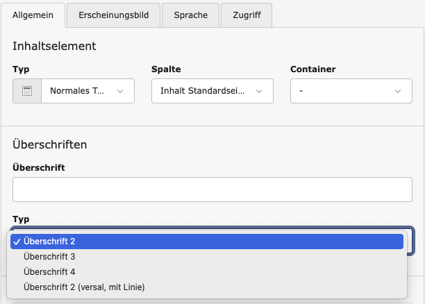Image resolution: width=425 pixels, height=304 pixels.
Task: Click the 'Spalte' field label
Action: [166, 69]
